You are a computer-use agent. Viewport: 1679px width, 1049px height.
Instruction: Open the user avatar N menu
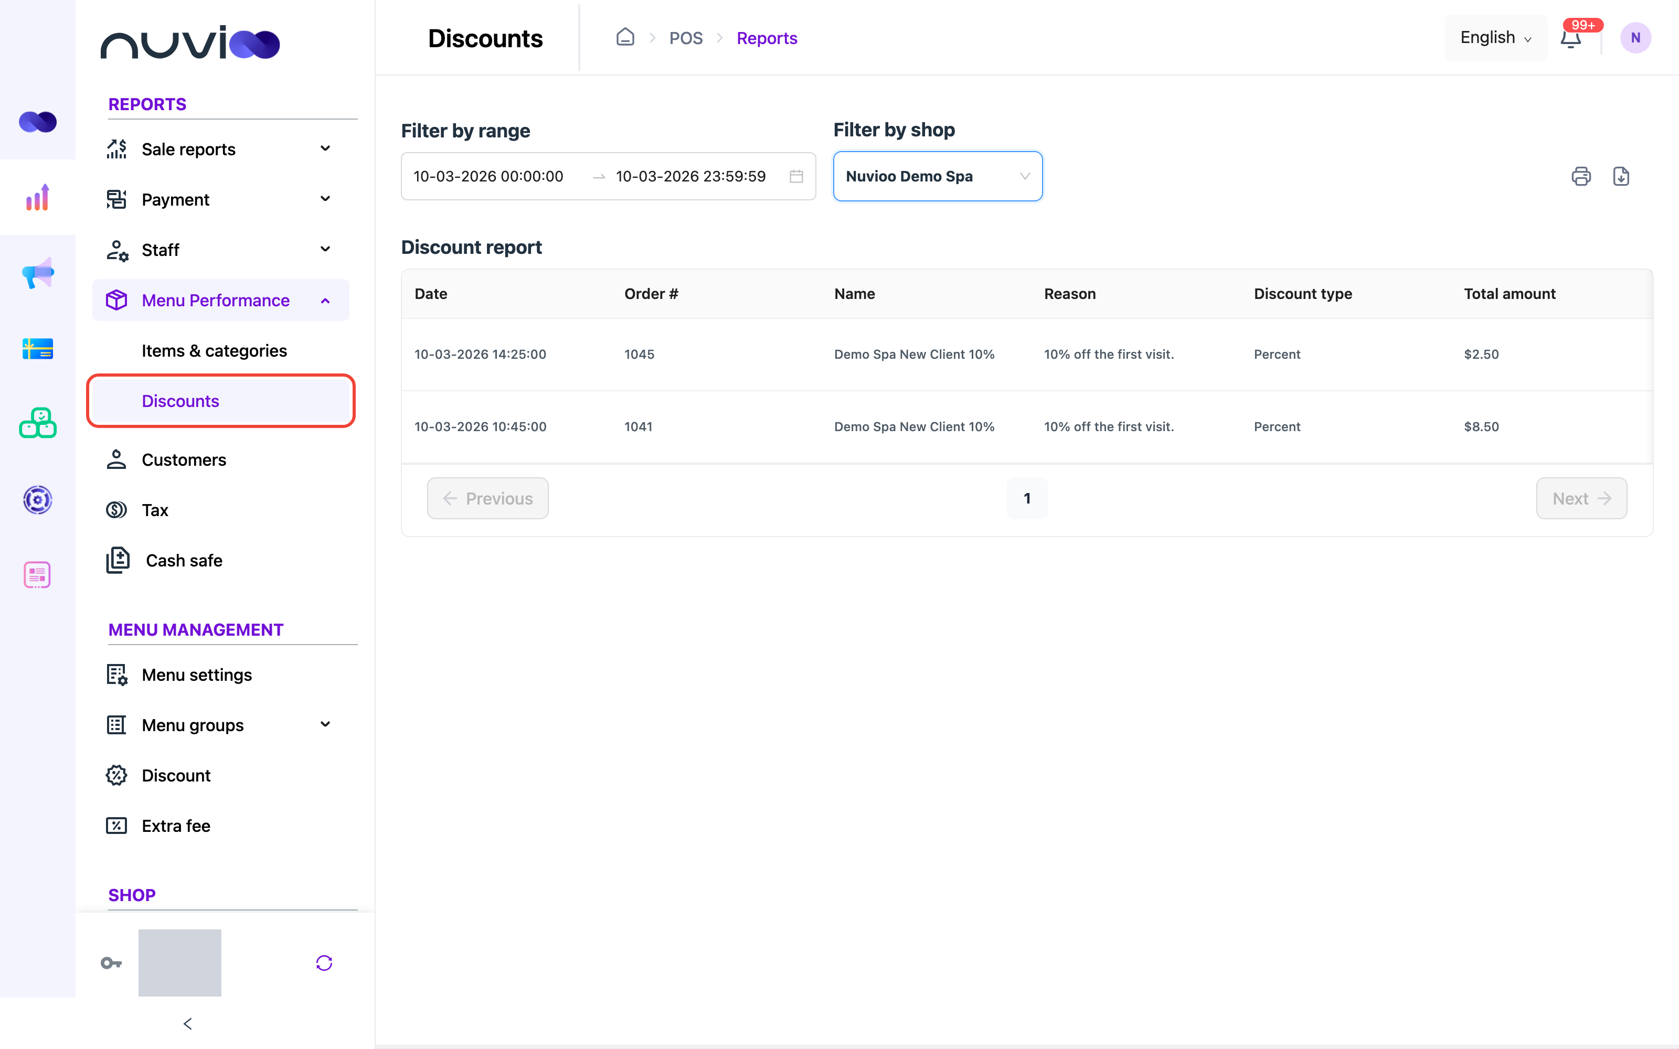(x=1635, y=38)
